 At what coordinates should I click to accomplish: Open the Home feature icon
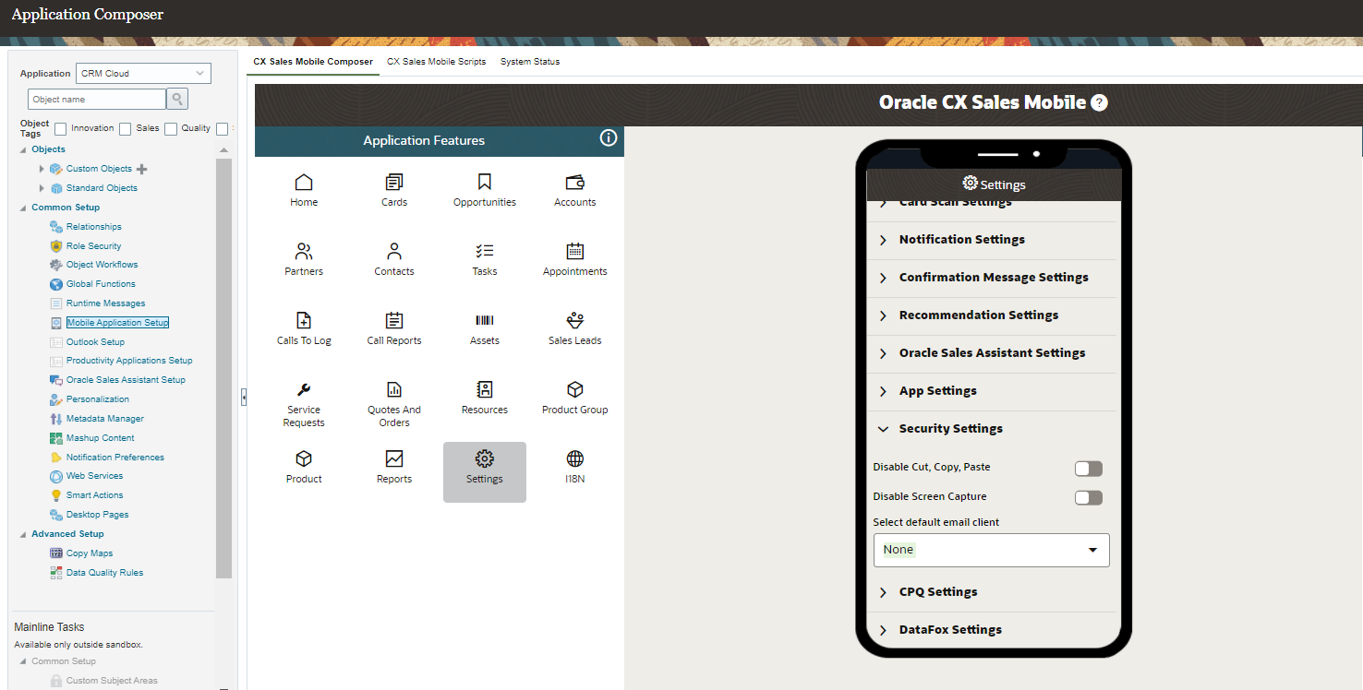304,183
